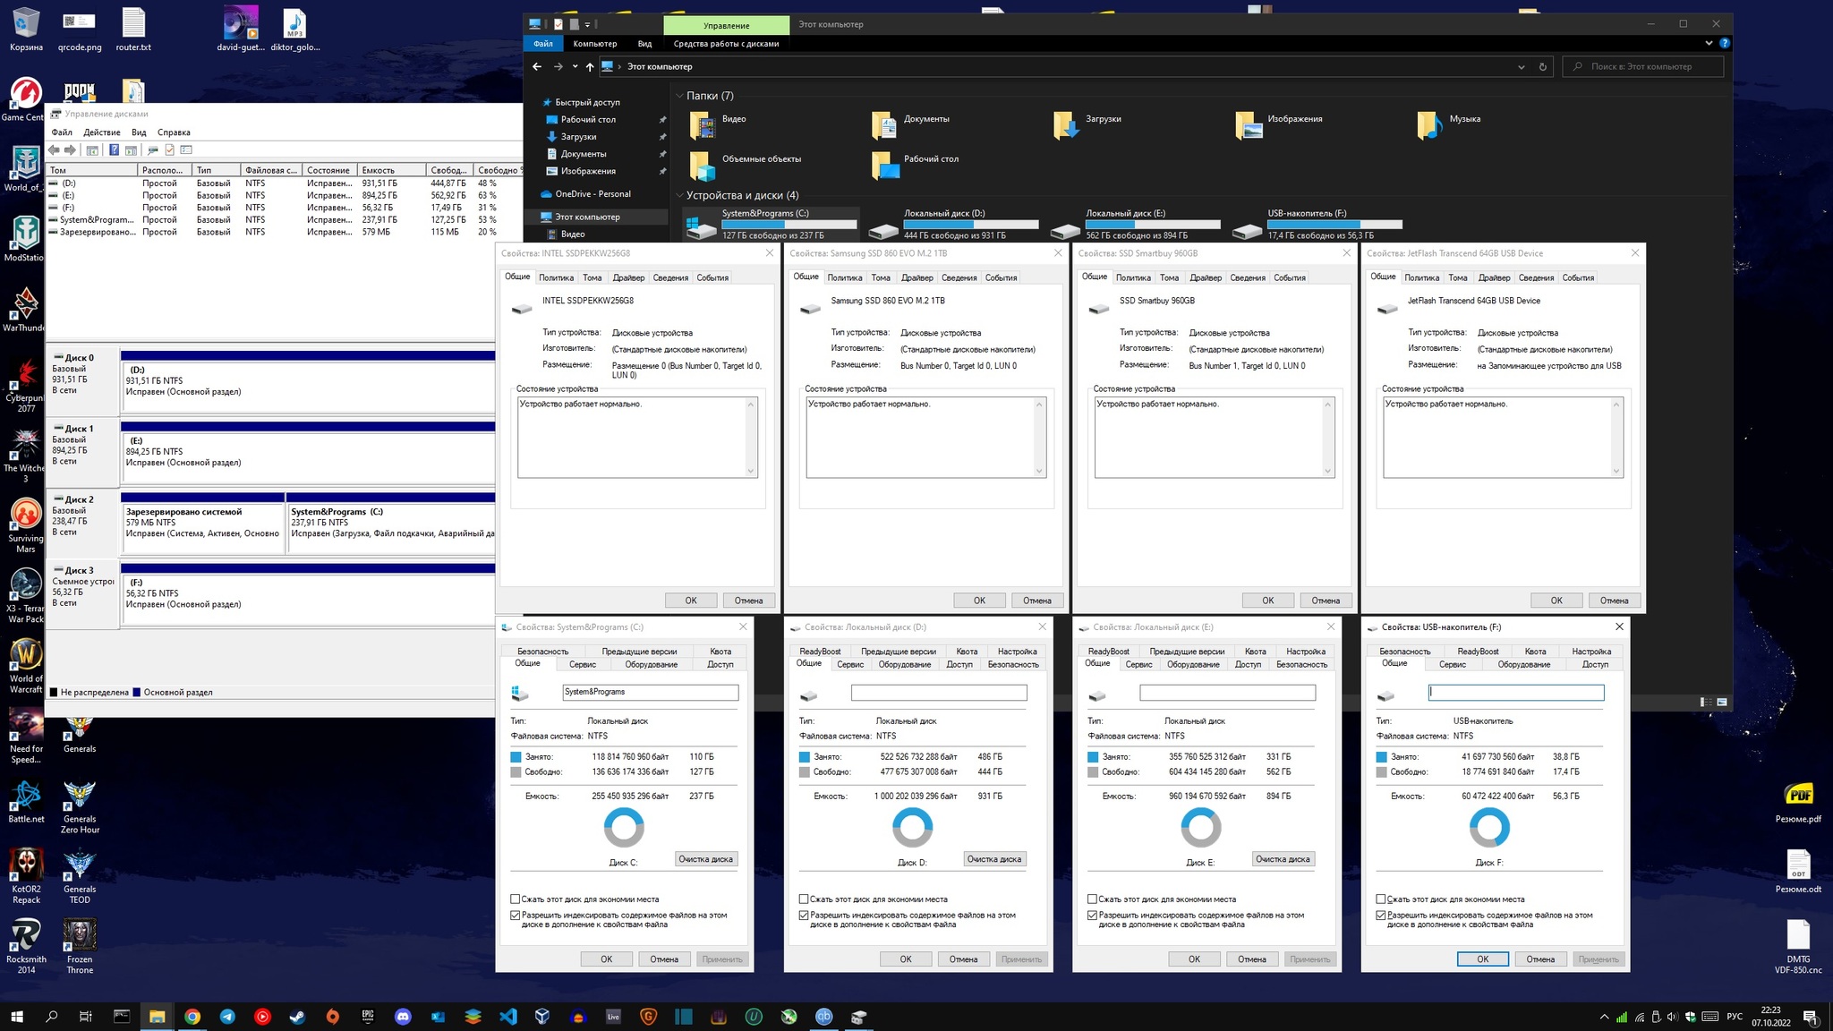The image size is (1833, 1031).
Task: Toggle content indexing checkbox in E: properties
Action: [1092, 916]
